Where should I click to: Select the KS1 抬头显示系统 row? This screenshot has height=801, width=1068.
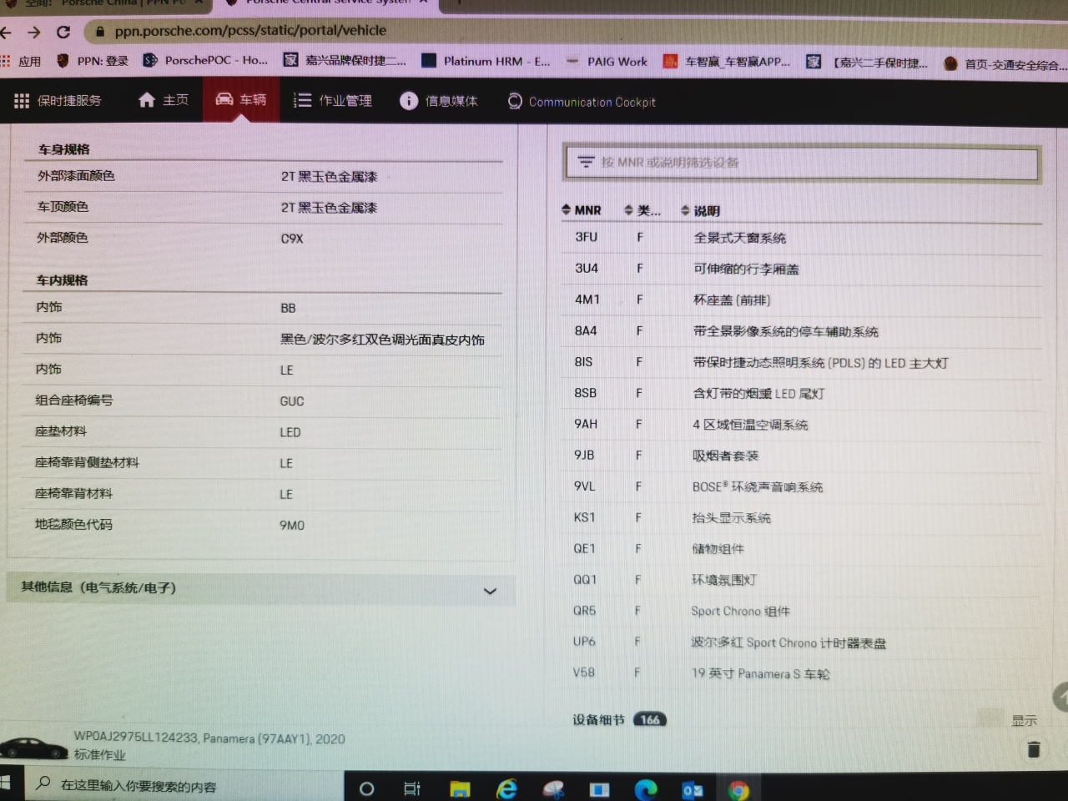pos(802,517)
